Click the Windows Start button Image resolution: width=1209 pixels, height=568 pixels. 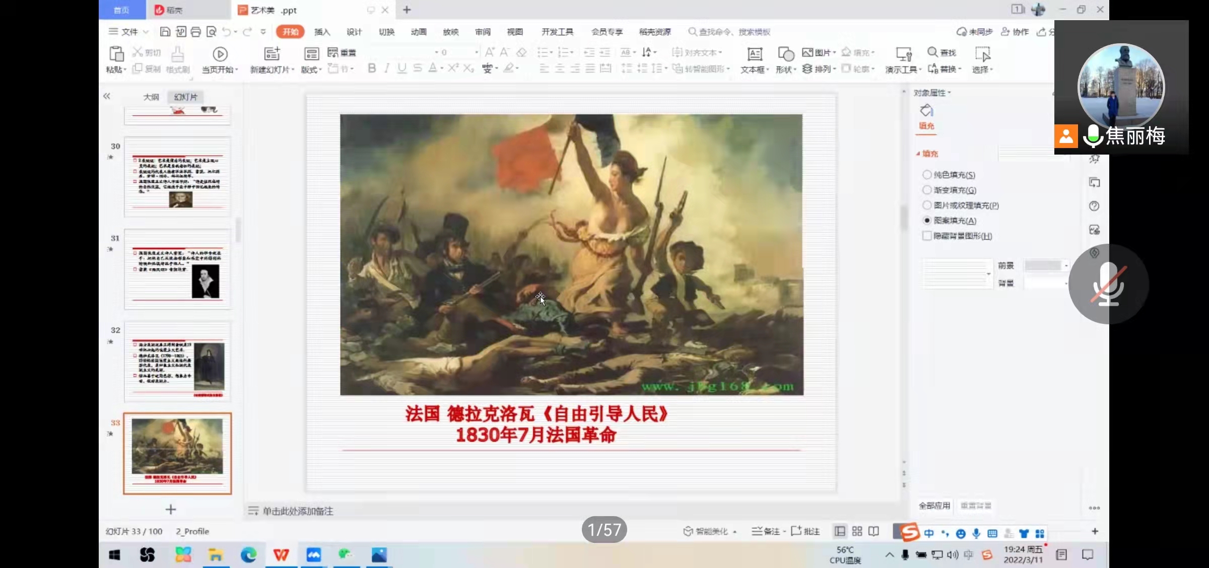(114, 555)
